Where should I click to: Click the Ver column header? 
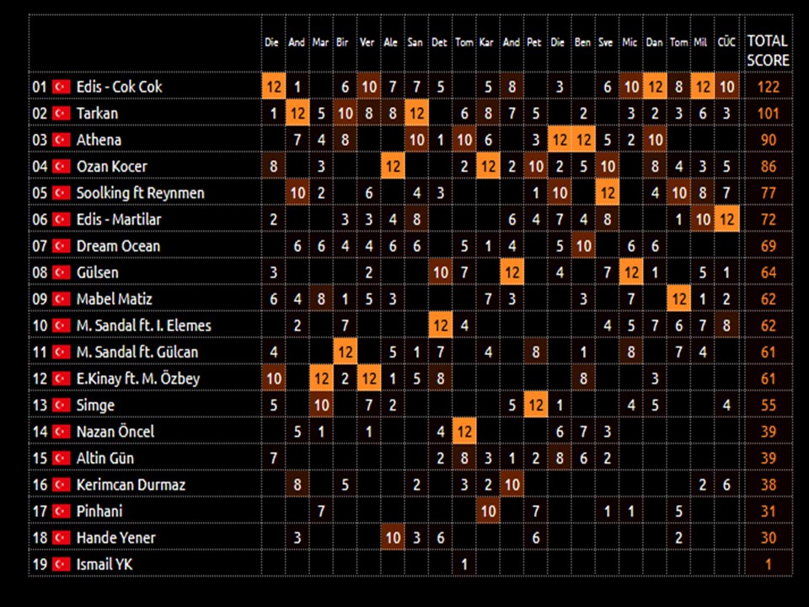[x=367, y=42]
